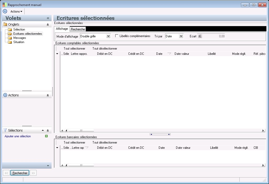Click the left scroll arrow of the comptables grid

point(66,130)
